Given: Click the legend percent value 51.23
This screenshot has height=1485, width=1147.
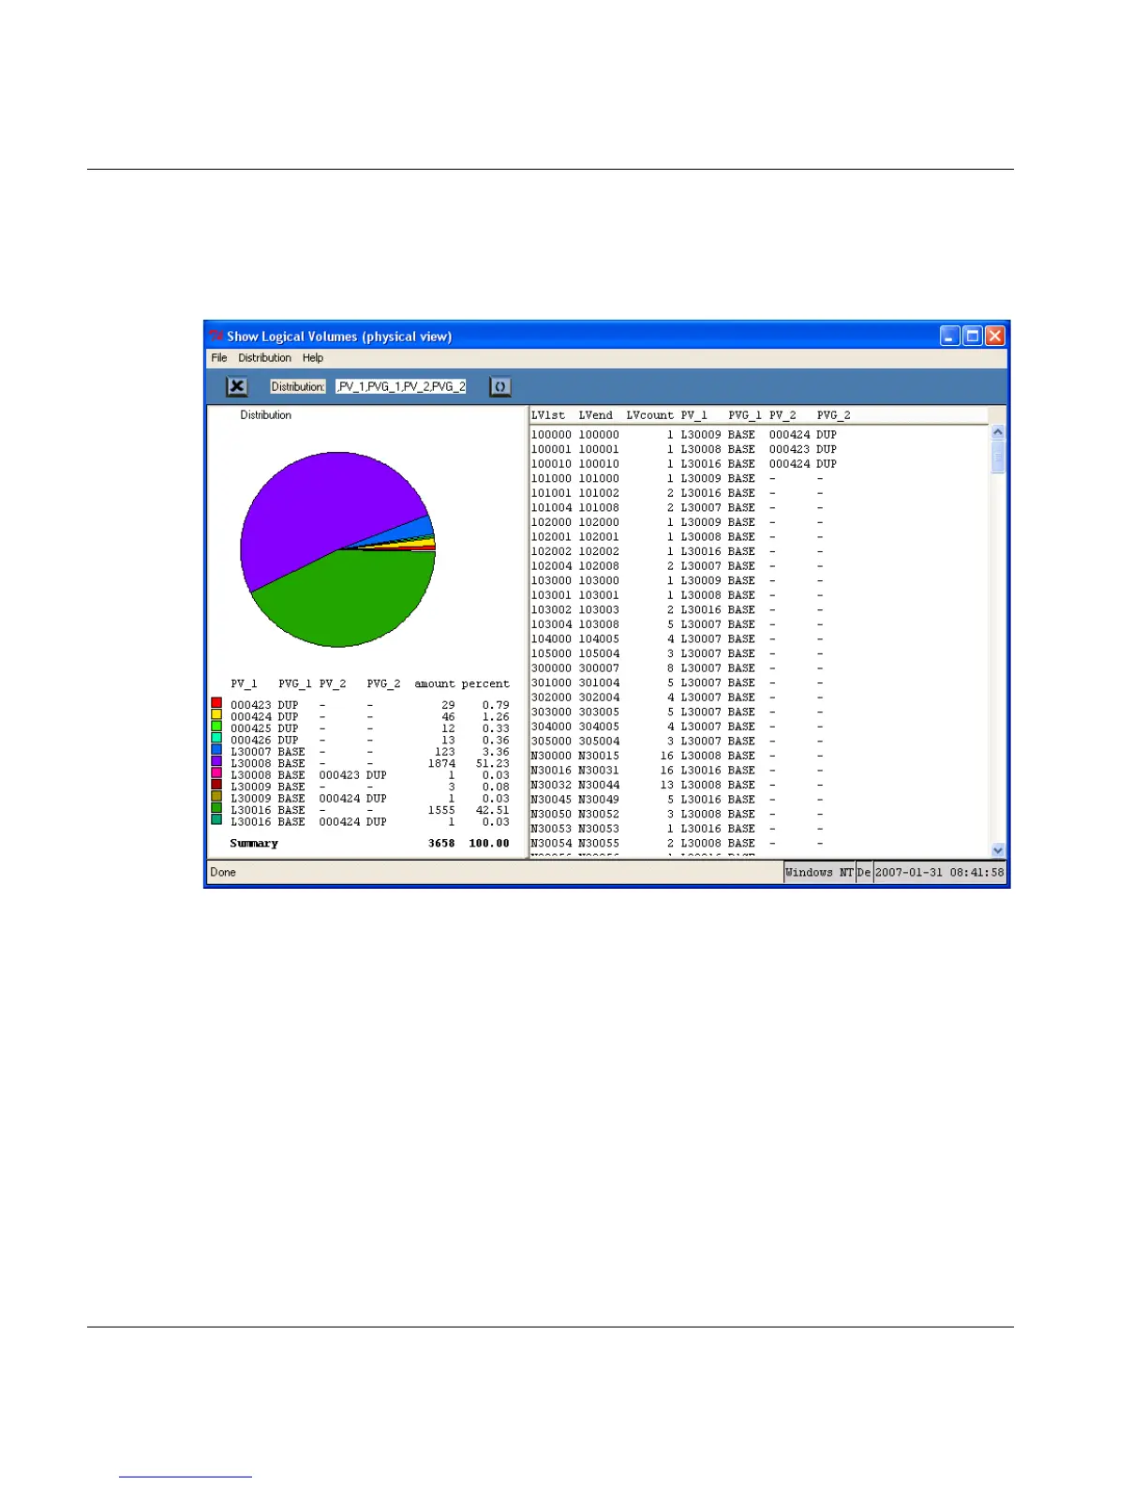Looking at the screenshot, I should pos(492,763).
